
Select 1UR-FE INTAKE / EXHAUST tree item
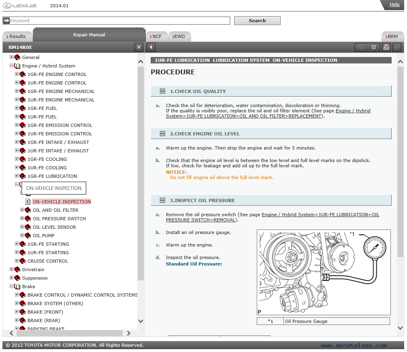click(x=58, y=151)
